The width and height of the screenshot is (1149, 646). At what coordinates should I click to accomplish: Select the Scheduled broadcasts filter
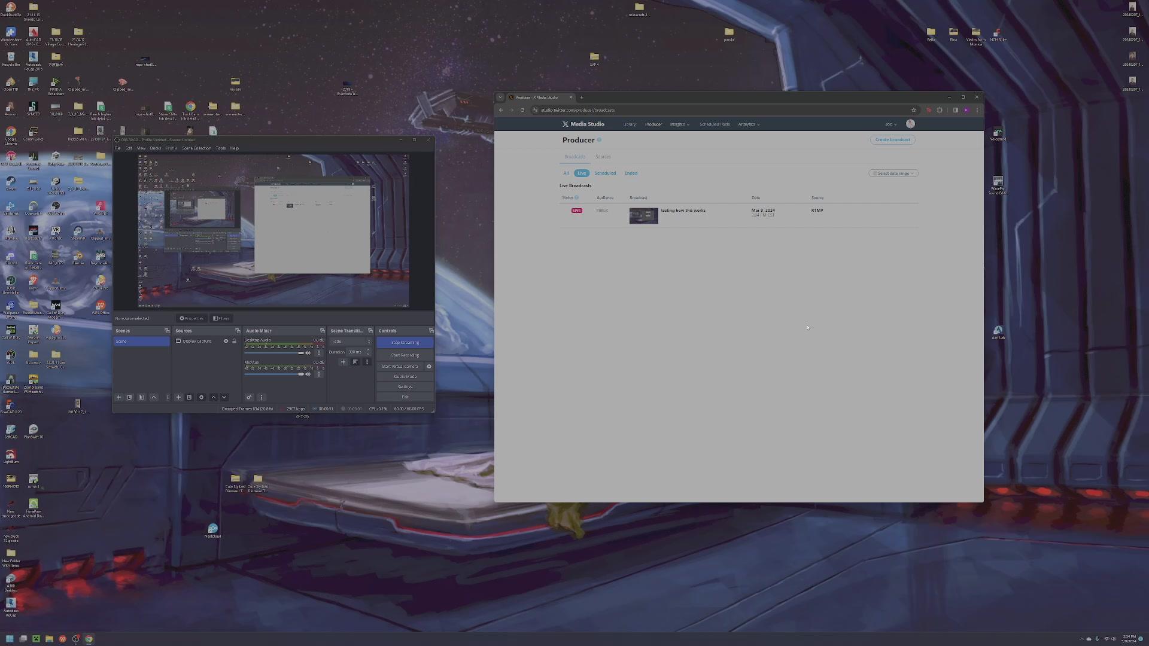[x=605, y=173]
